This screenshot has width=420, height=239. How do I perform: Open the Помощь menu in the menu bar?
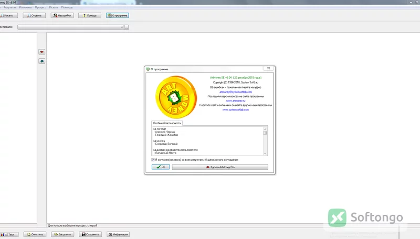(x=67, y=7)
